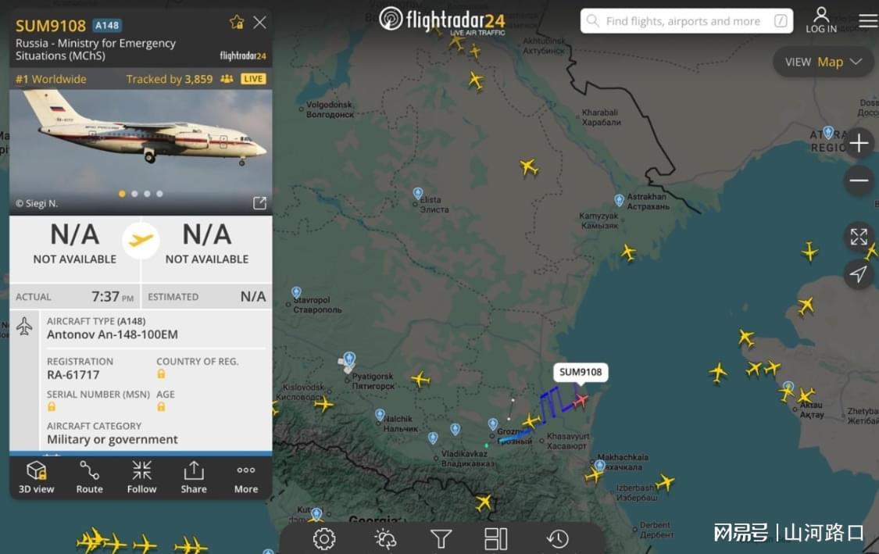Screen dimensions: 879x554
Task: Select the second photo dot indicator
Action: pyautogui.click(x=134, y=194)
